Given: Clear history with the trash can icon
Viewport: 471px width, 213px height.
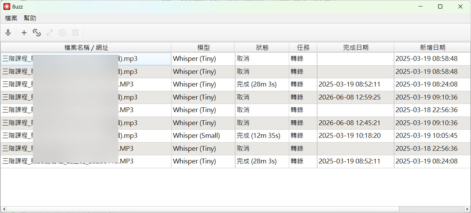Looking at the screenshot, I should click(75, 33).
